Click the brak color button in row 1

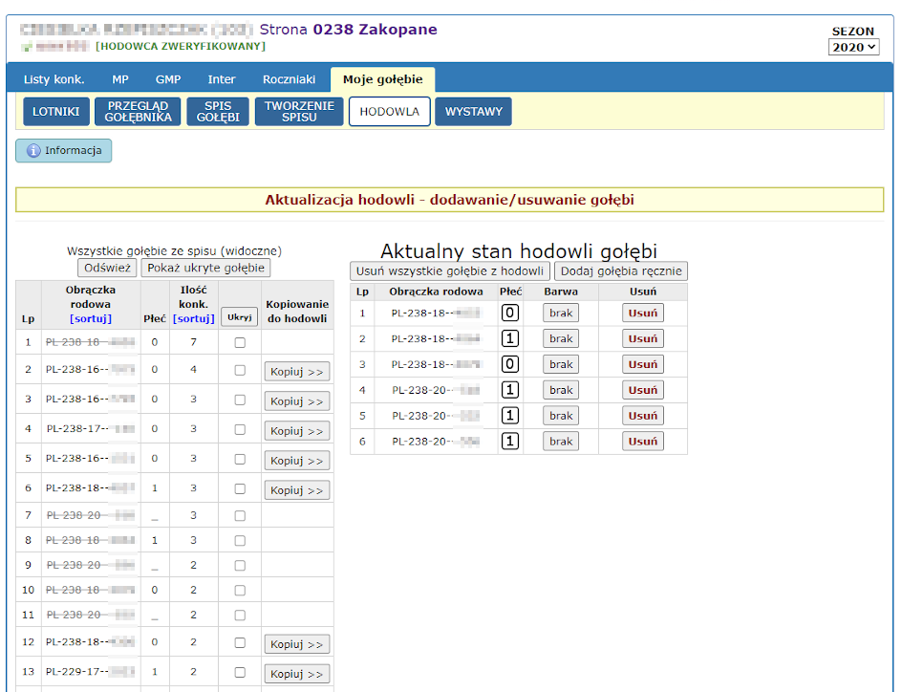[x=561, y=313]
